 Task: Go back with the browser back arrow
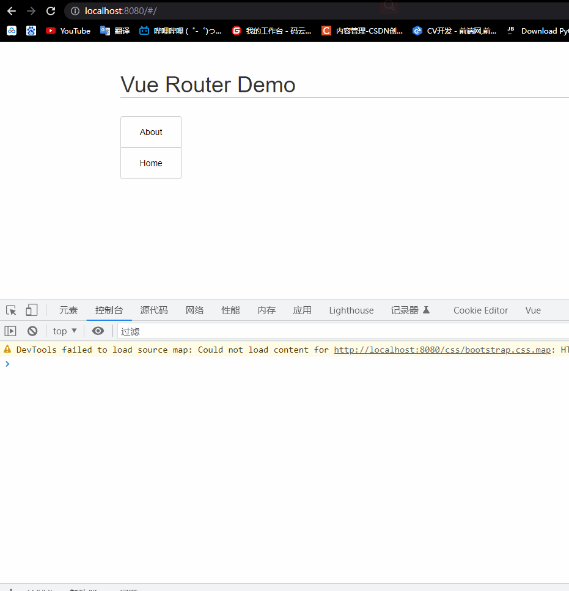coord(12,11)
